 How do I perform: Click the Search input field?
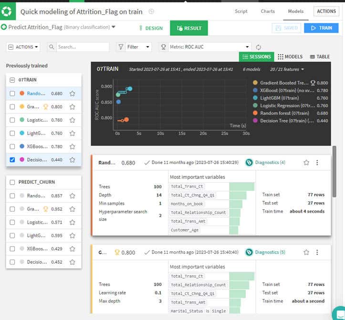pyautogui.click(x=83, y=47)
